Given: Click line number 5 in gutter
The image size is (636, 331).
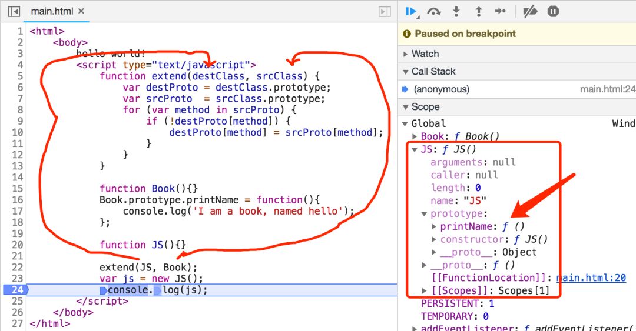Looking at the screenshot, I should pos(20,76).
